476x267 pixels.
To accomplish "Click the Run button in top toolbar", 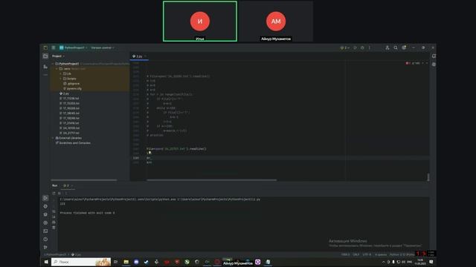I will 355,47.
